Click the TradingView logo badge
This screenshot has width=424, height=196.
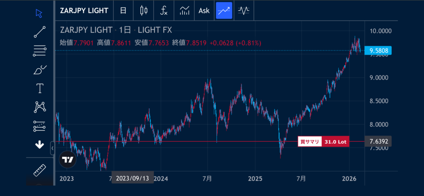(x=68, y=160)
